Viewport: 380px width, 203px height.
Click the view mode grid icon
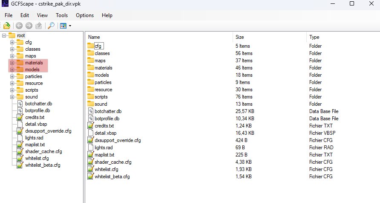pos(63,26)
